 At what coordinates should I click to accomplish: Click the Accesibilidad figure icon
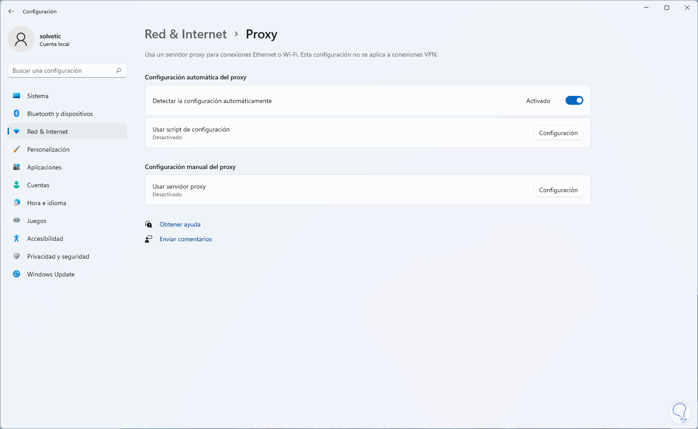click(17, 239)
